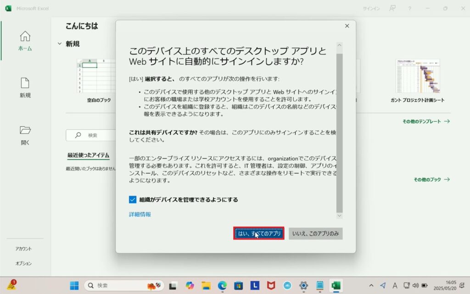
Task: Click the dialog scrollbar up arrow
Action: point(339,45)
